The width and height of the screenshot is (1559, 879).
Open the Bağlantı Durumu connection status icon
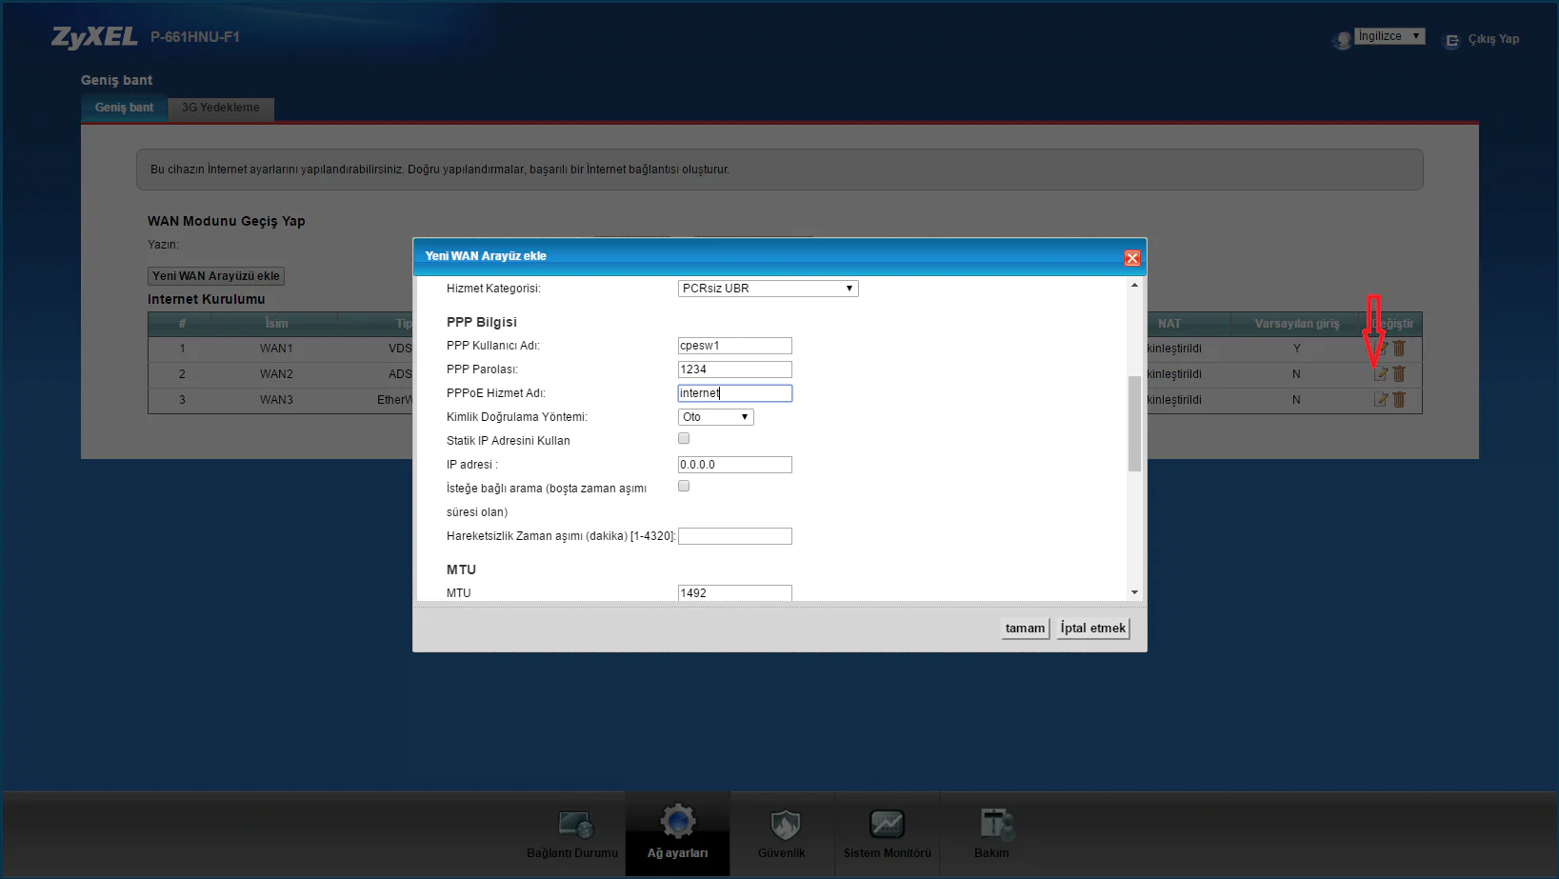574,825
